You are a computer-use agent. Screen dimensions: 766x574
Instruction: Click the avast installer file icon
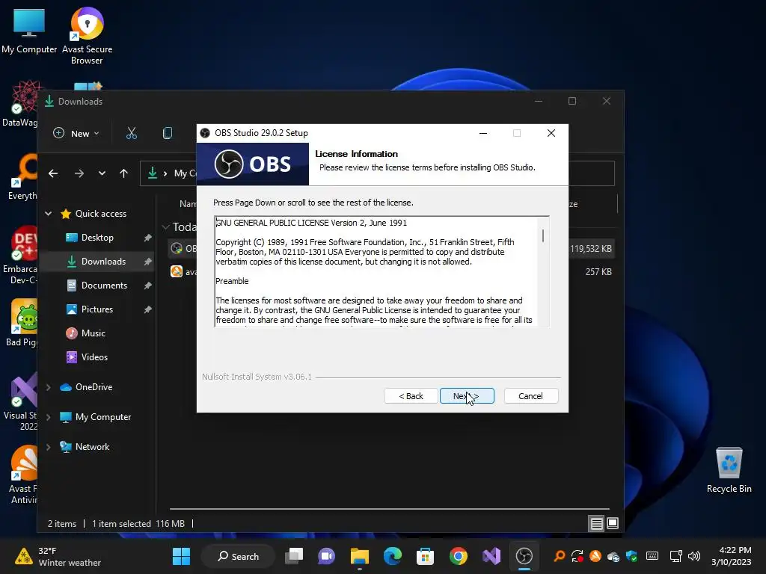click(x=177, y=271)
